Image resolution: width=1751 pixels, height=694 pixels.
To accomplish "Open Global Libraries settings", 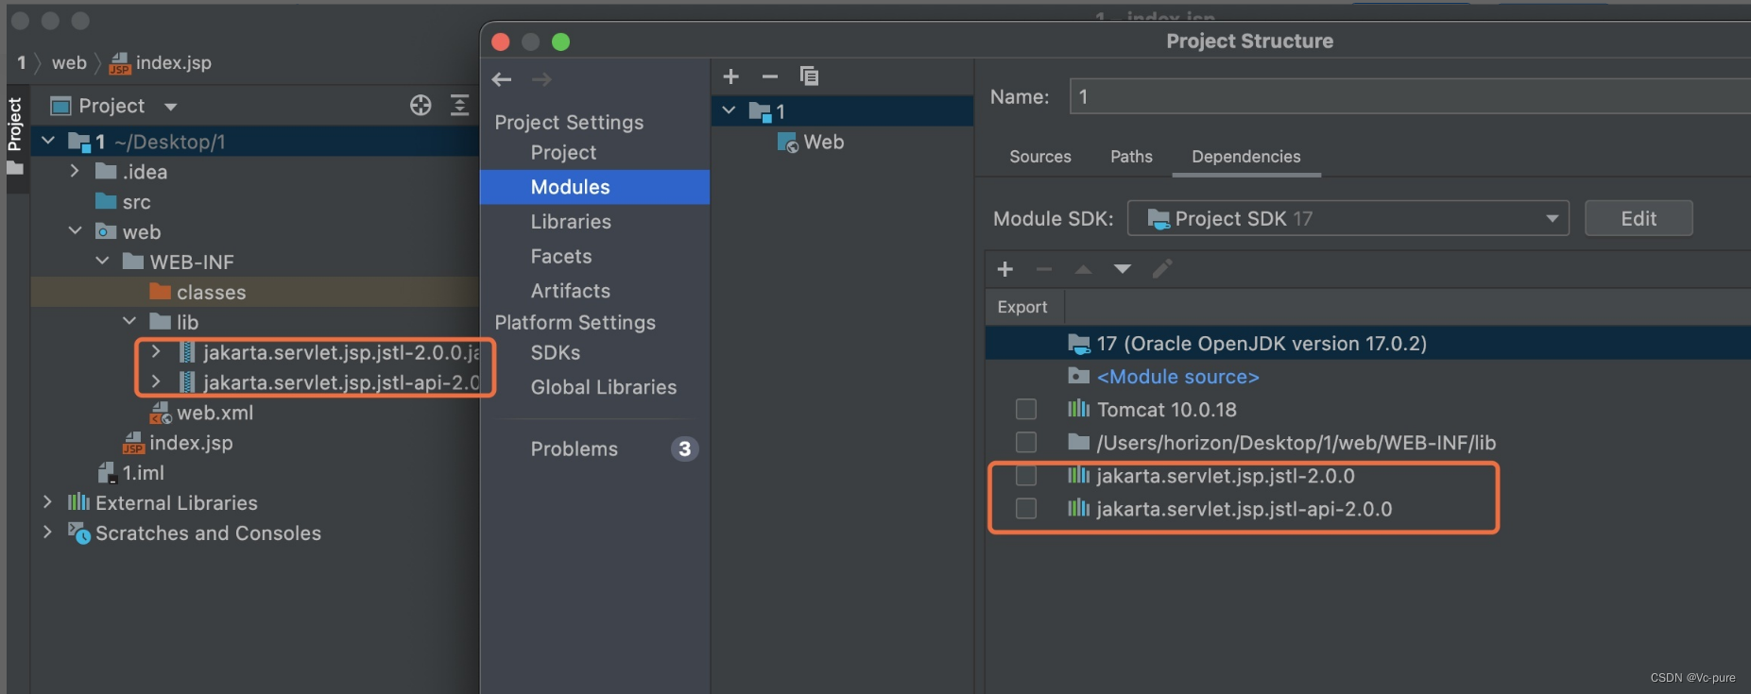I will tap(604, 387).
